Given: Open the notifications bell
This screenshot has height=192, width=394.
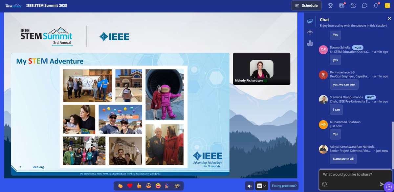Looking at the screenshot, I should 376,5.
